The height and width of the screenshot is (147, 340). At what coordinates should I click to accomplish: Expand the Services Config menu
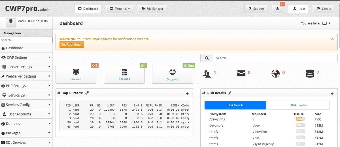tap(26, 104)
